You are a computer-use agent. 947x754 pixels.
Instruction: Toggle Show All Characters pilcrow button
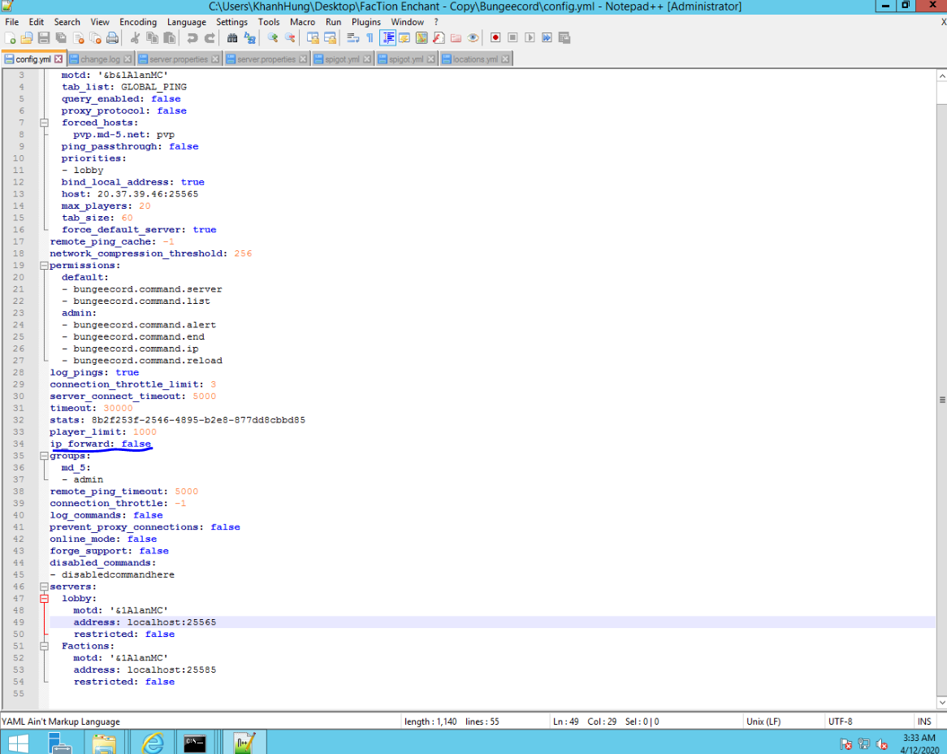pos(370,38)
